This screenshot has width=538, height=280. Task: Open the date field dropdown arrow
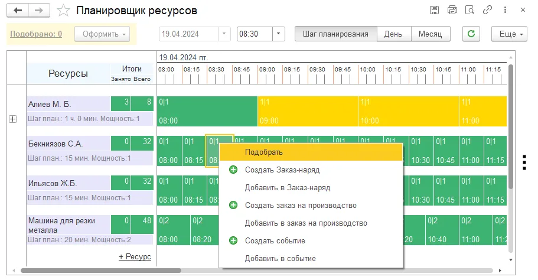(x=224, y=34)
